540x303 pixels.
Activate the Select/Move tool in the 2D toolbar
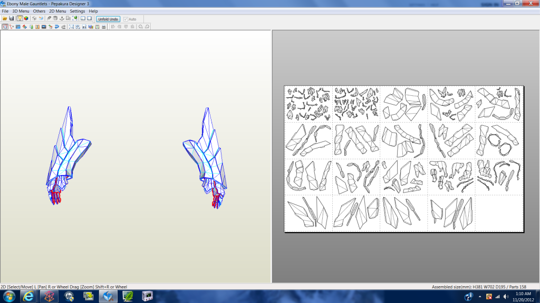click(5, 26)
